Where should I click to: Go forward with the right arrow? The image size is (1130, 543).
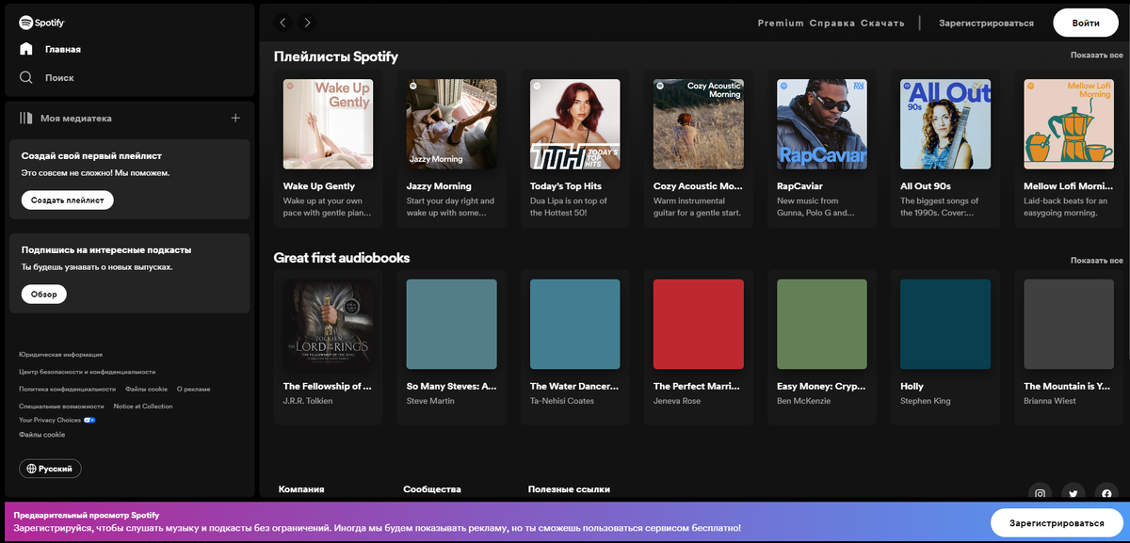307,23
